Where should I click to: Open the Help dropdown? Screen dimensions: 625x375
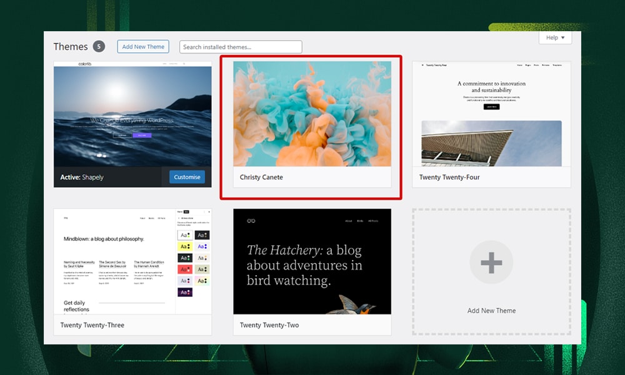pos(555,37)
